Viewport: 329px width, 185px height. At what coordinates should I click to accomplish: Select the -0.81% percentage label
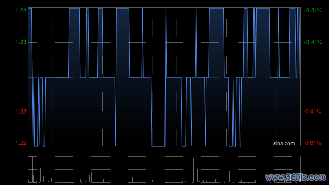(x=312, y=143)
